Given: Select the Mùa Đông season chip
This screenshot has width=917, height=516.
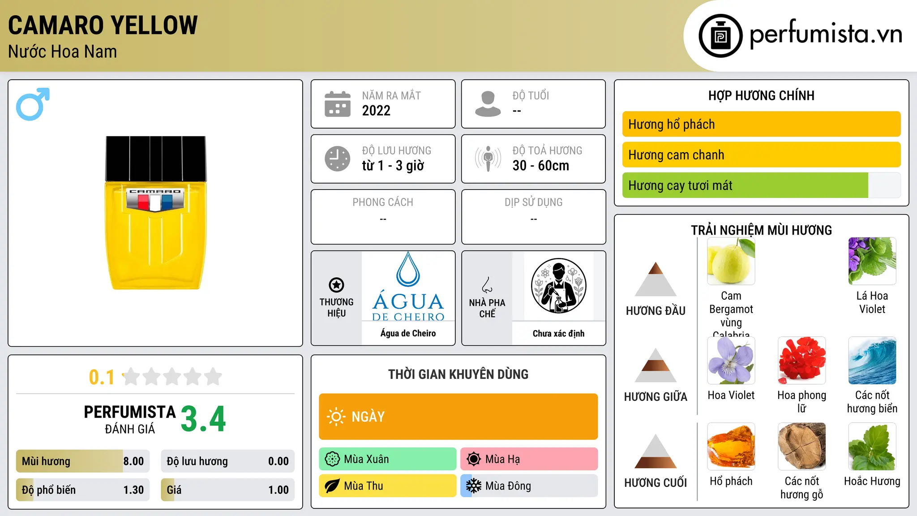Looking at the screenshot, I should pos(529,486).
